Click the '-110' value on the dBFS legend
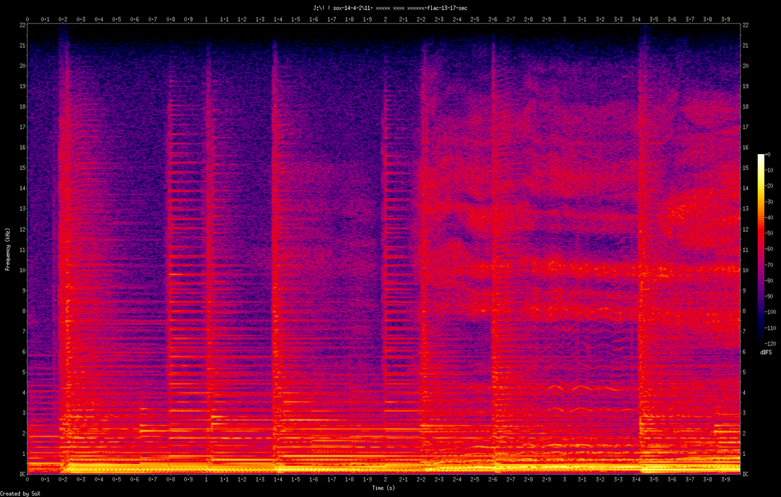The height and width of the screenshot is (497, 781). click(x=770, y=327)
